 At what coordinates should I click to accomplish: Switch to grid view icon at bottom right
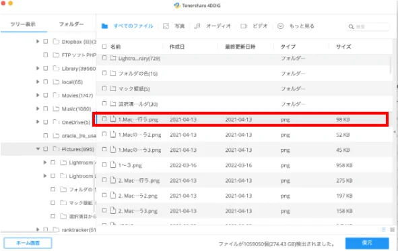tap(392, 229)
